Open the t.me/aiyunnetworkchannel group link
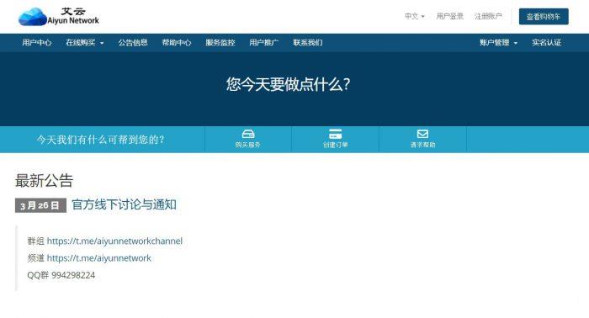Viewport: 589px width, 318px height. pyautogui.click(x=114, y=241)
